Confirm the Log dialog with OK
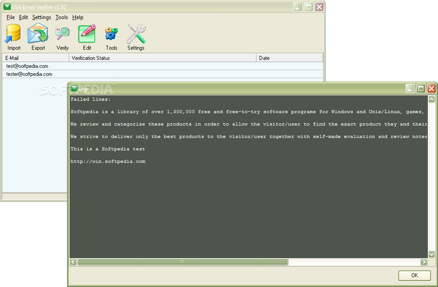The width and height of the screenshot is (438, 287). coord(414,275)
